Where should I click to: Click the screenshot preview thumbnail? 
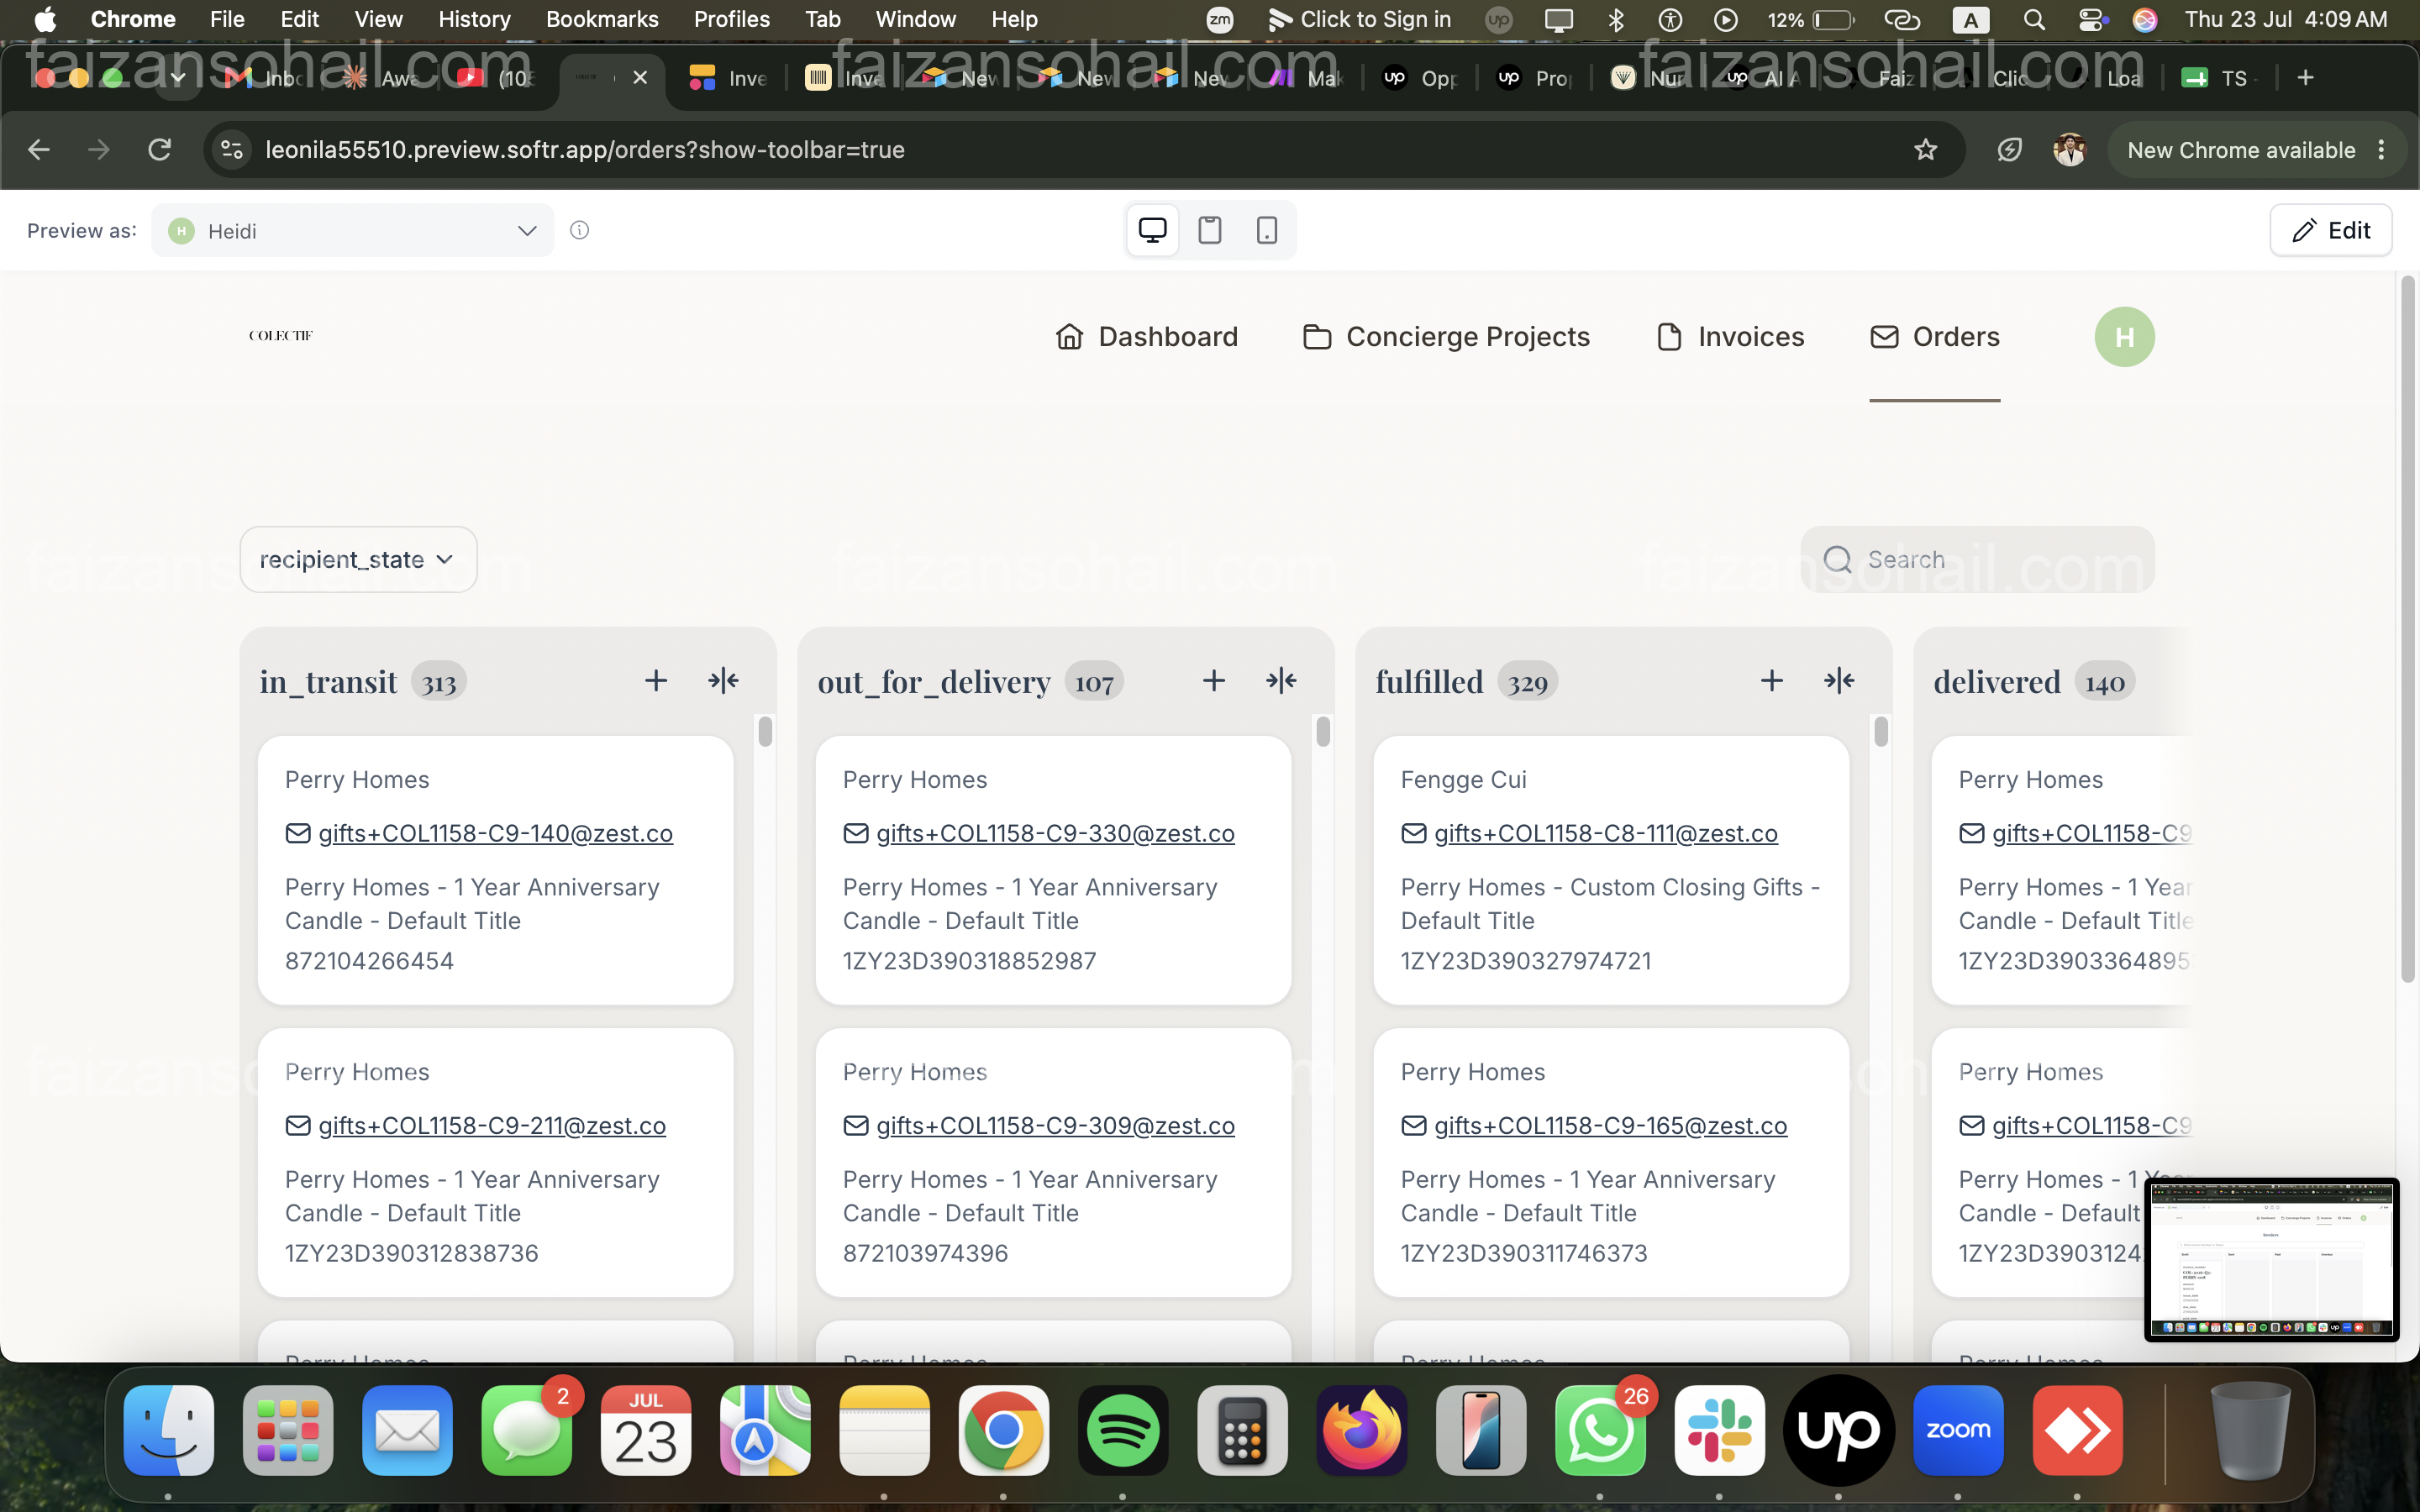2271,1259
